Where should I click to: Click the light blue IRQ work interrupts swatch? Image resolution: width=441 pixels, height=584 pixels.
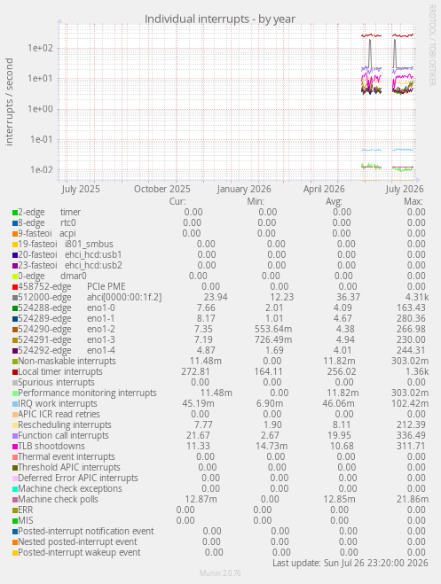[15, 404]
